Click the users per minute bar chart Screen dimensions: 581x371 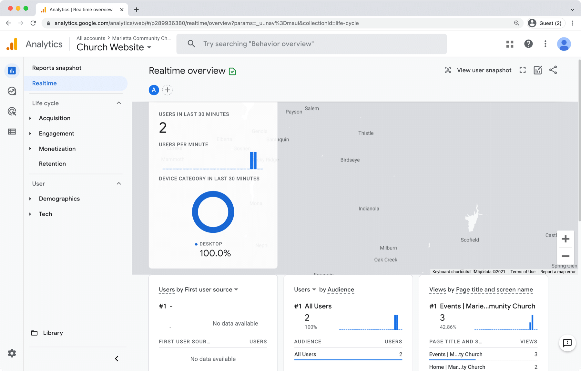tap(213, 160)
